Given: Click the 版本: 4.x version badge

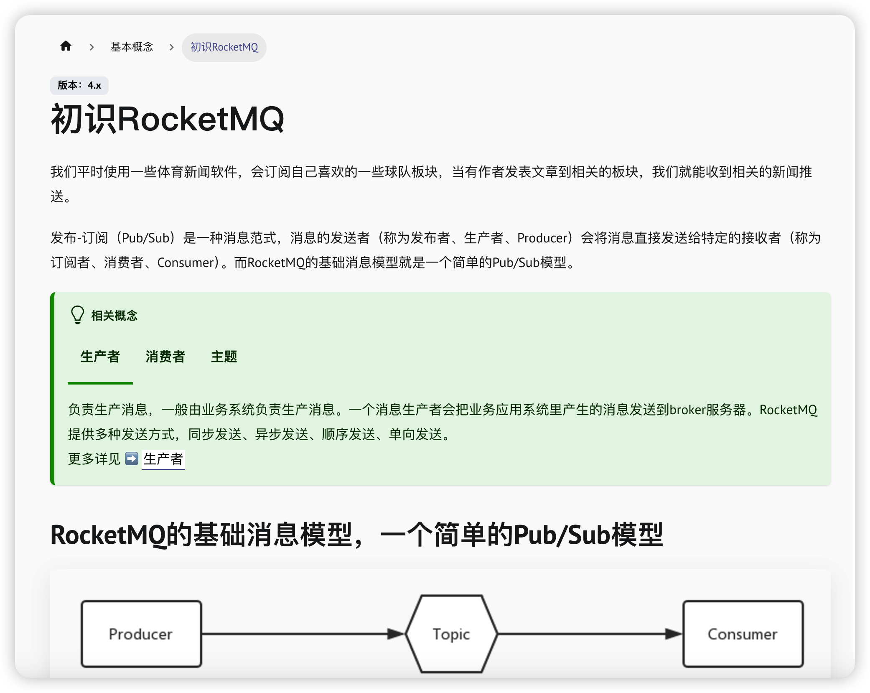Looking at the screenshot, I should point(79,85).
